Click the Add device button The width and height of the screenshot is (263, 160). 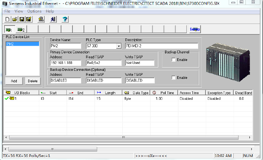[14, 81]
